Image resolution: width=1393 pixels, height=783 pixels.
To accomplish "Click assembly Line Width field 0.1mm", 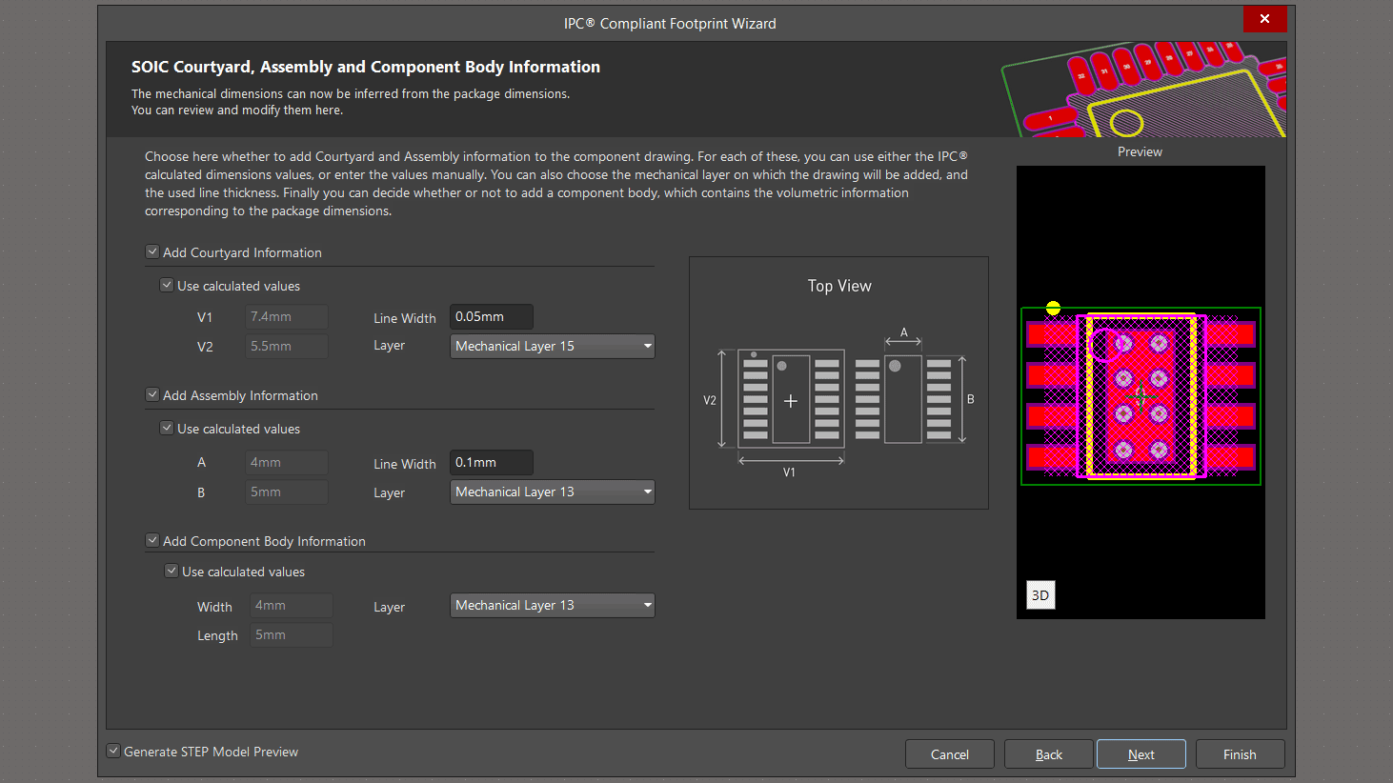I will pyautogui.click(x=491, y=462).
